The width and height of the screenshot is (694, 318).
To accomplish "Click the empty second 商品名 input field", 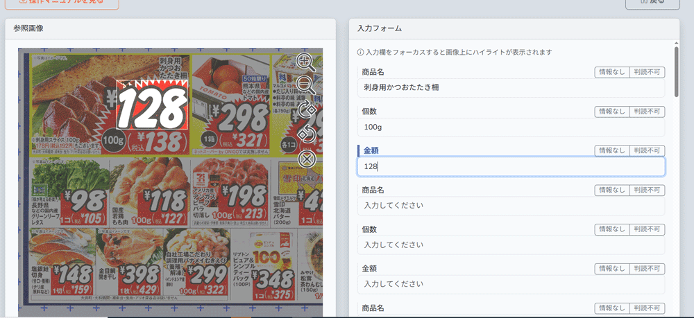I will tap(511, 206).
